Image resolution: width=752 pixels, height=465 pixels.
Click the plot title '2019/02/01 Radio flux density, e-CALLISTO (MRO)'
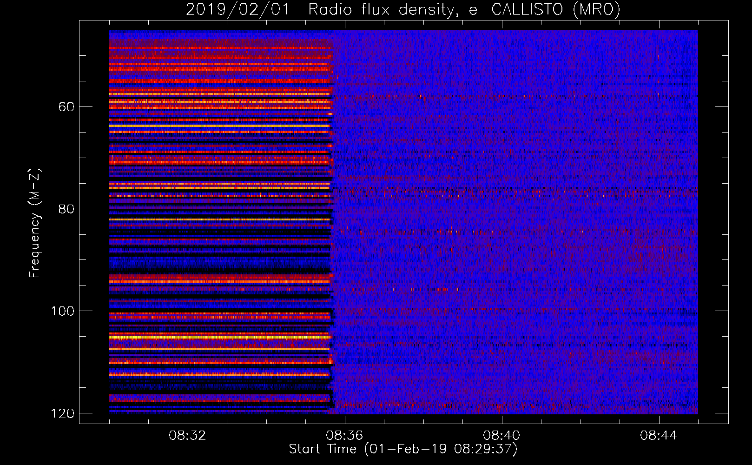403,9
